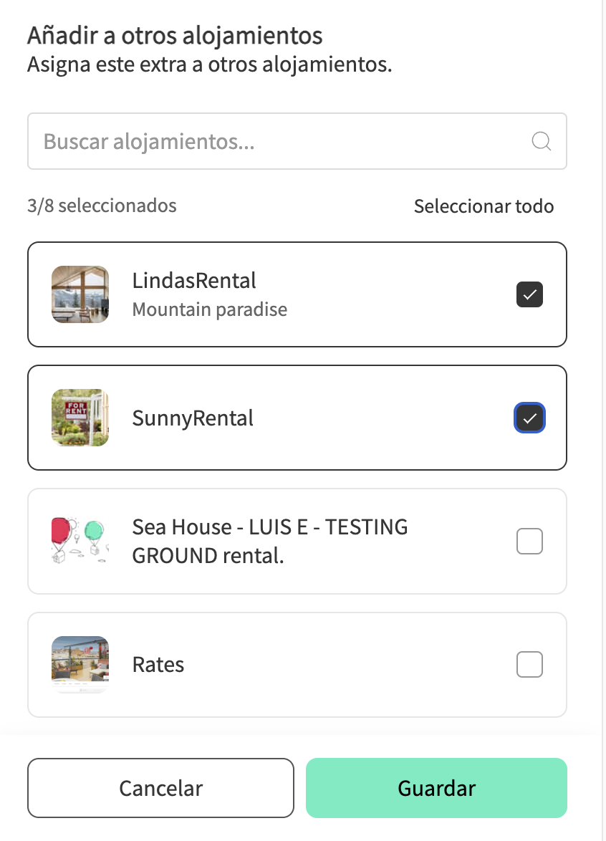Uncheck the LindasRental checkbox
Screen dimensions: 606x841
point(529,294)
